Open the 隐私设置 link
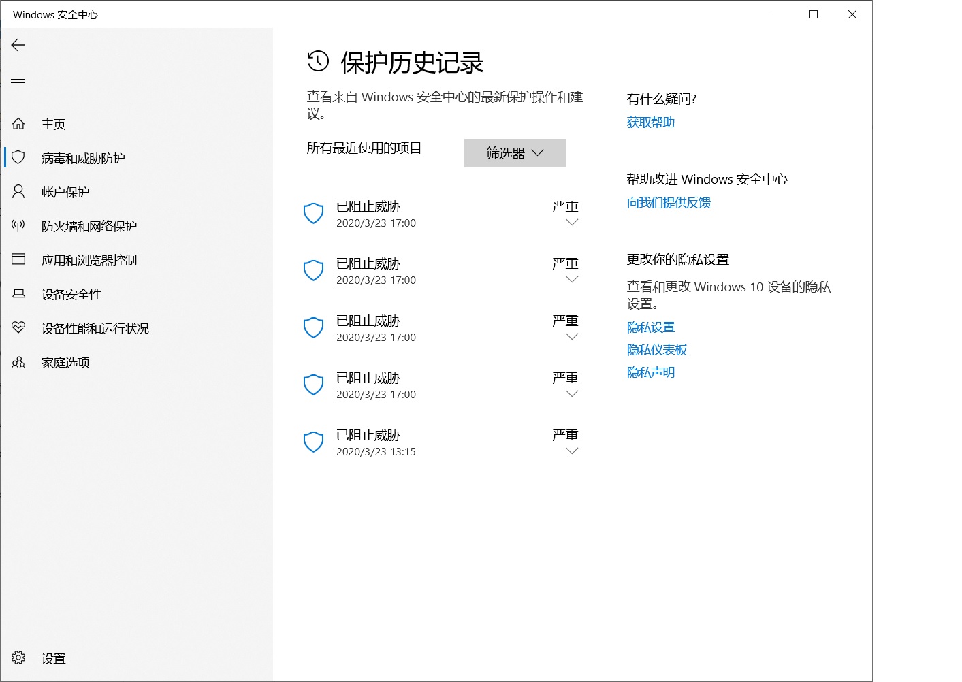Viewport: 962px width, 682px height. pyautogui.click(x=651, y=327)
